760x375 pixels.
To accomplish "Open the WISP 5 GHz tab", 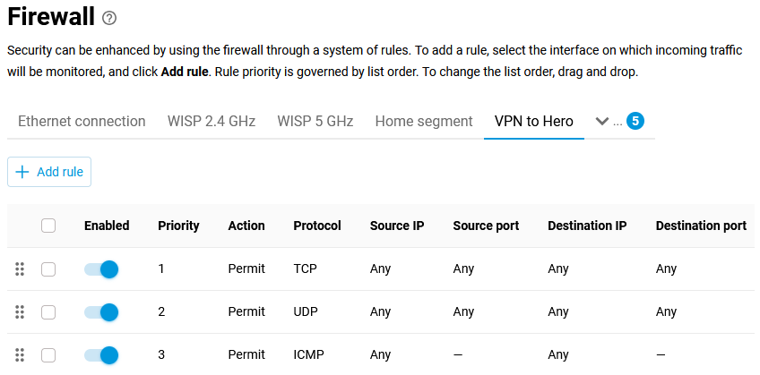I will pyautogui.click(x=315, y=121).
